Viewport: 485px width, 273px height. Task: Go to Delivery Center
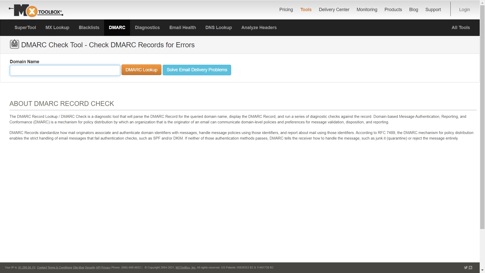click(334, 10)
